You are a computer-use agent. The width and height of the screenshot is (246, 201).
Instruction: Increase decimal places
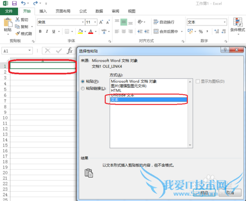[216, 31]
